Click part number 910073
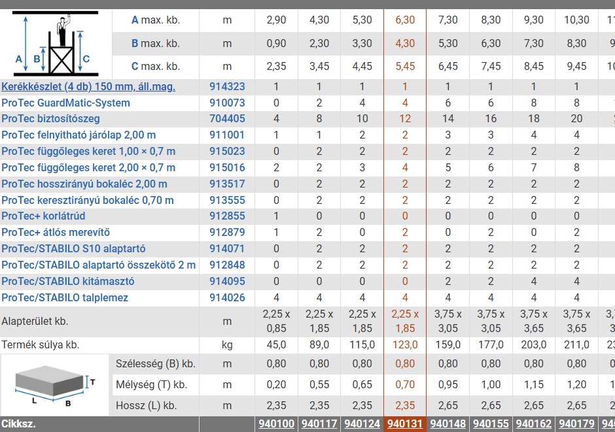Screen dimensions: 615x432 click(x=227, y=103)
